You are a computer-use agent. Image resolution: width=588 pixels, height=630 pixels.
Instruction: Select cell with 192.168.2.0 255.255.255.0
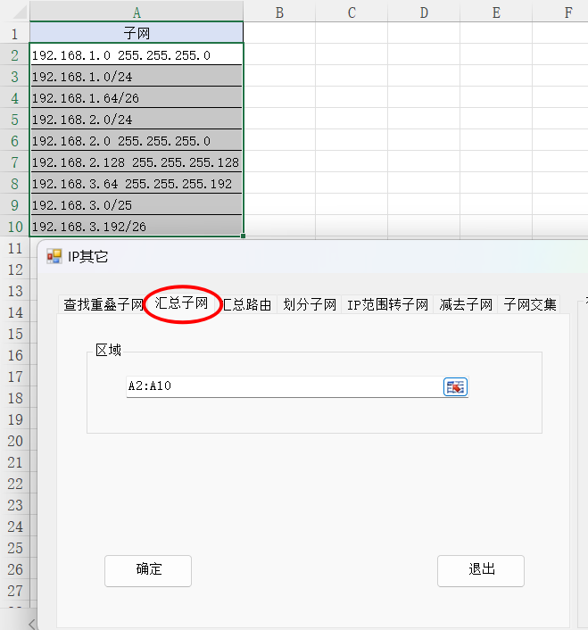(x=137, y=141)
